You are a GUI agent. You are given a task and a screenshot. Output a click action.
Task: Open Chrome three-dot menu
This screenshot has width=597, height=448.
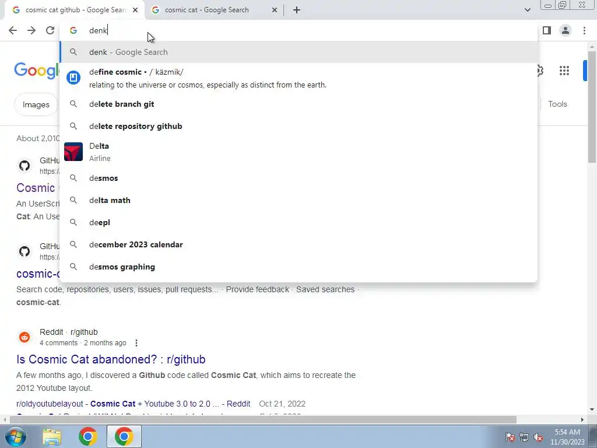point(584,30)
